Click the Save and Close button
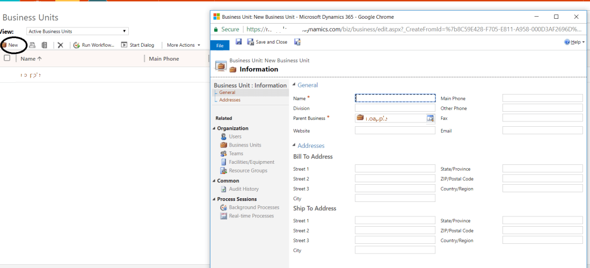Viewport: 590px width, 268px height. [x=267, y=42]
